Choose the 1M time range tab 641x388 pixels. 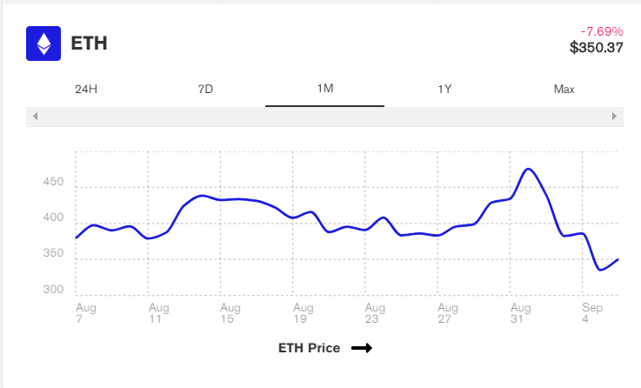coord(325,89)
